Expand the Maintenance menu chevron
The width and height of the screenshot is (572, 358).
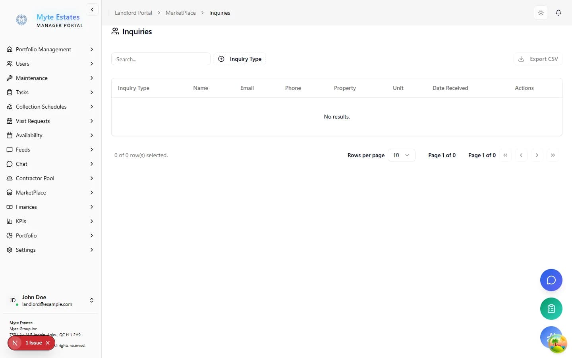(x=92, y=78)
